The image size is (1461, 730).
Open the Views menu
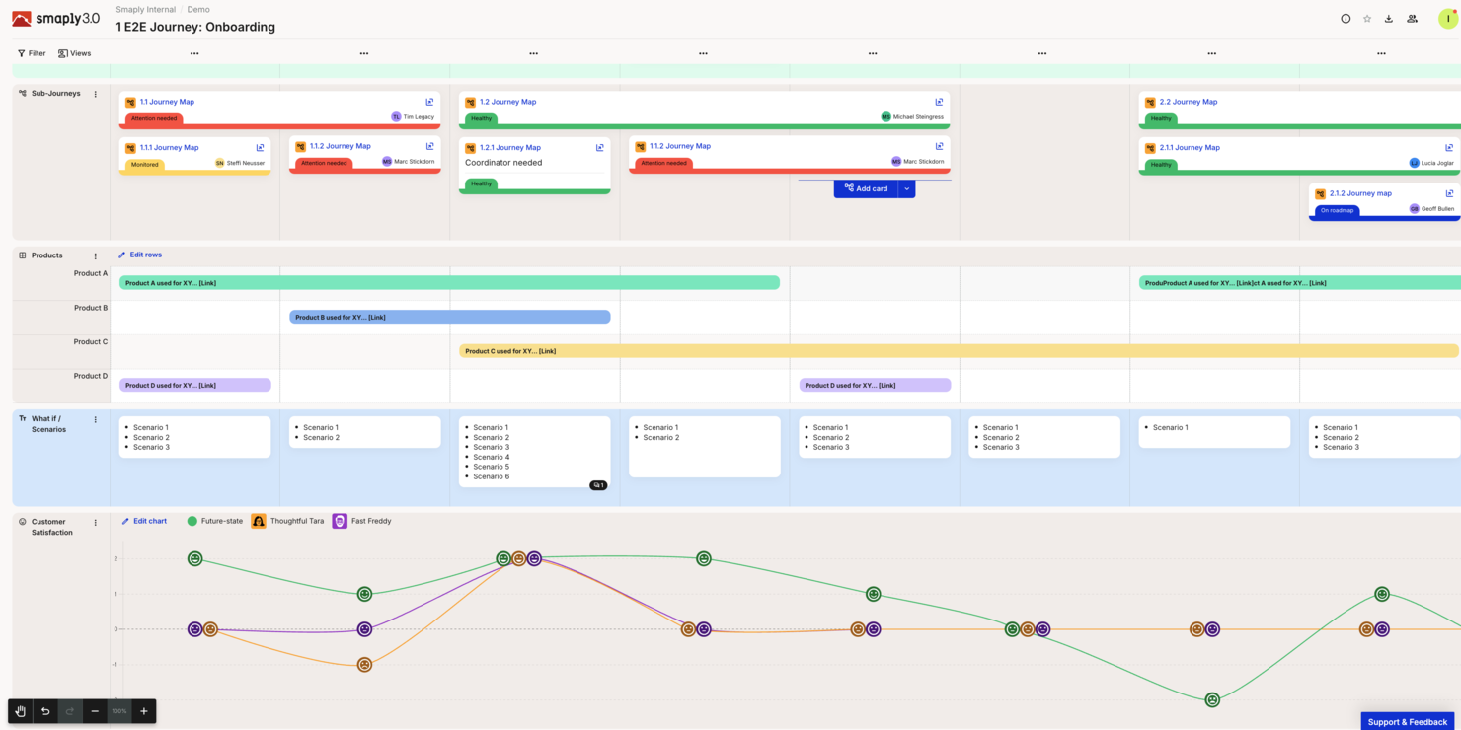(75, 52)
